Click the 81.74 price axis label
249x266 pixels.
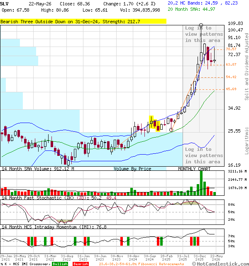coord(234,45)
